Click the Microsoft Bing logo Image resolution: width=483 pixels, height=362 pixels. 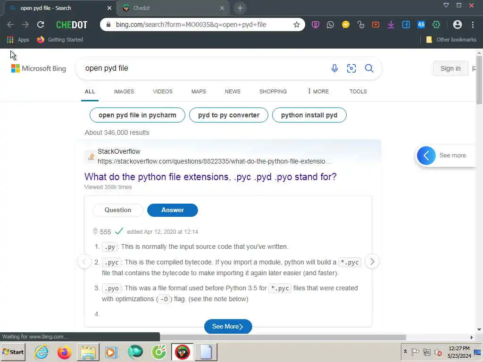pyautogui.click(x=39, y=68)
